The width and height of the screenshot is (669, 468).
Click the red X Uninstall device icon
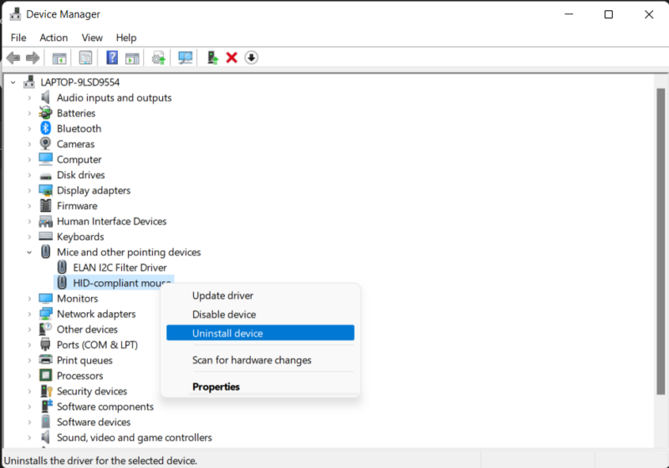(x=232, y=58)
